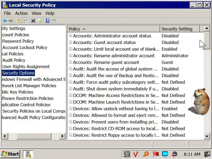Open the blue question mark Help icon
The height and width of the screenshot is (159, 212).
(x=48, y=21)
